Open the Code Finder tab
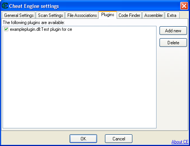 pos(129,15)
